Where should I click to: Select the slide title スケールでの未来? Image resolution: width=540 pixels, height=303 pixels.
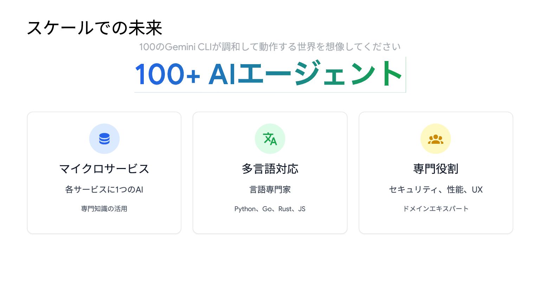(95, 28)
